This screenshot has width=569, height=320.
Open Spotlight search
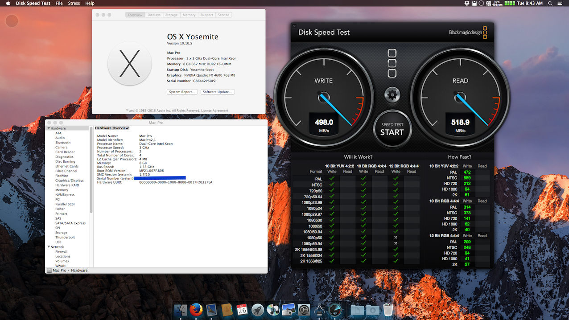pos(551,3)
